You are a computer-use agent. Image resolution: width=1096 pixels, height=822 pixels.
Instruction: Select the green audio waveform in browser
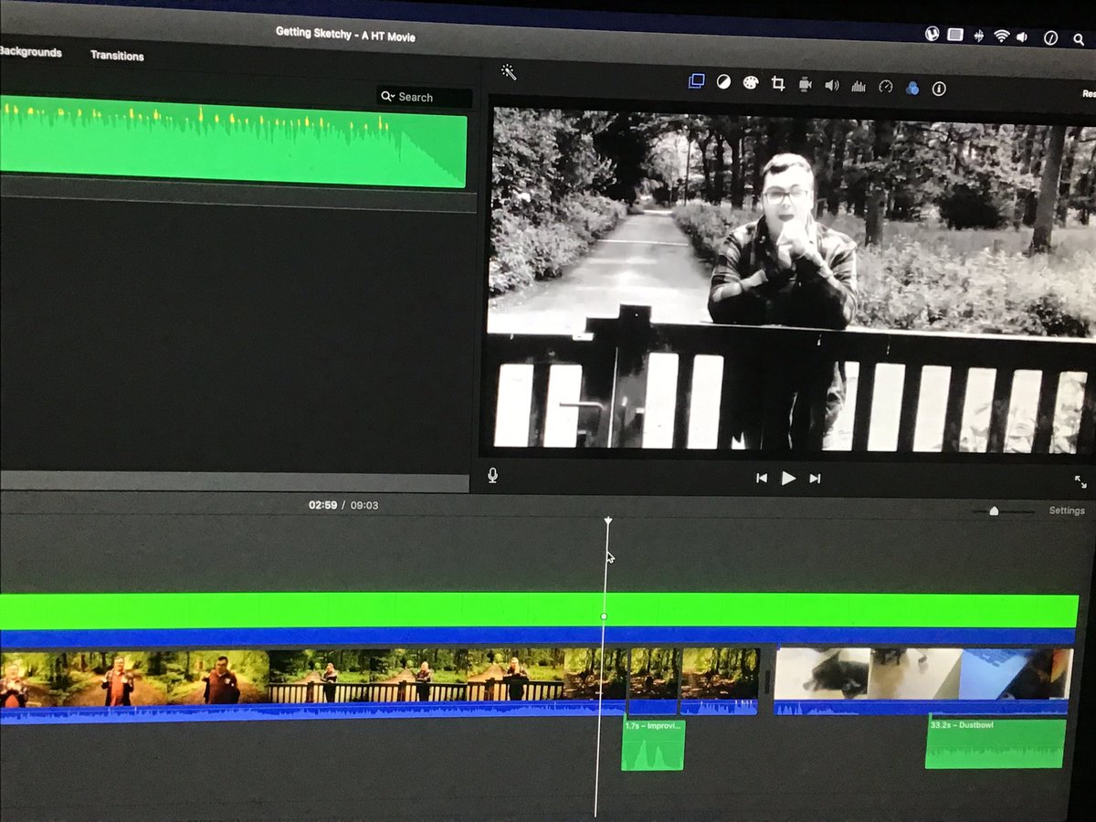coord(233,141)
